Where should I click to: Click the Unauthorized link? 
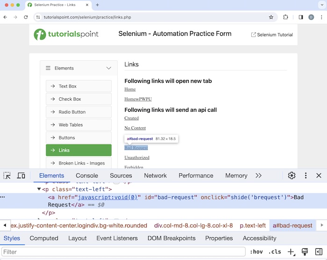(x=137, y=157)
